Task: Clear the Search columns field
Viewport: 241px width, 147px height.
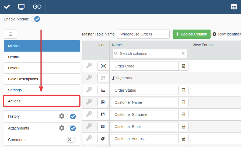Action: [183, 53]
